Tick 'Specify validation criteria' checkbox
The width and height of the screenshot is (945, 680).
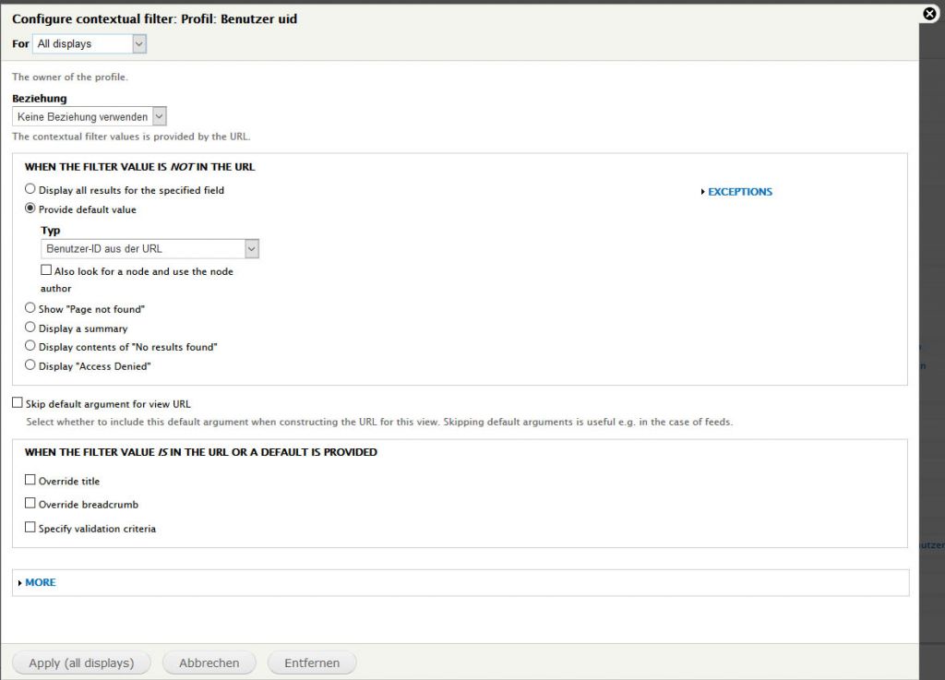[x=30, y=528]
